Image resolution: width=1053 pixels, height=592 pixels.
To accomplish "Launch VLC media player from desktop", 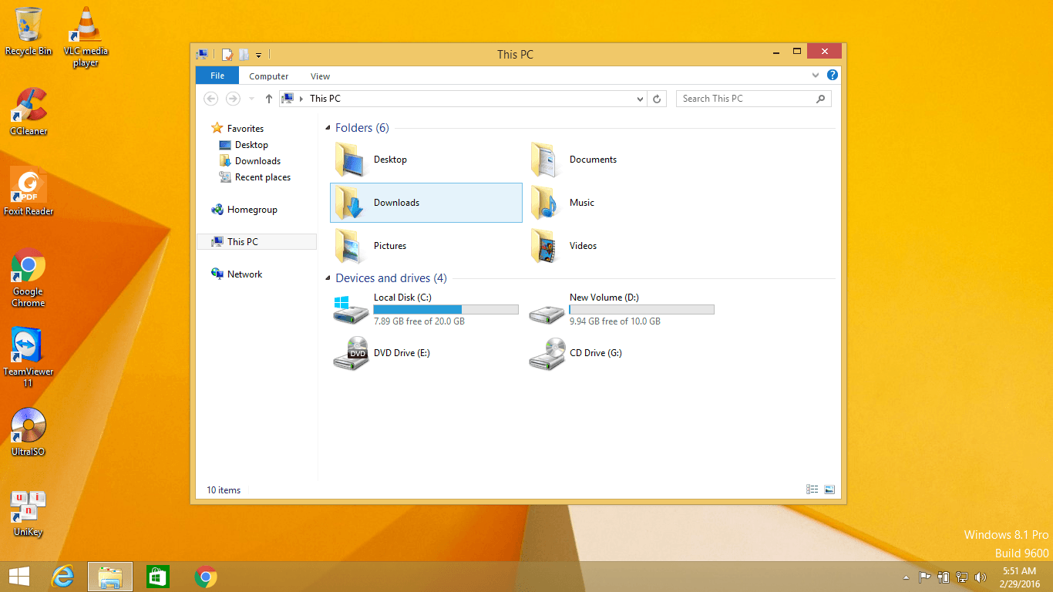I will tap(86, 36).
